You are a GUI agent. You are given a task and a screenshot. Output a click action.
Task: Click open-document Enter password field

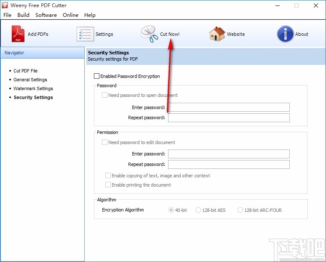[x=229, y=107]
